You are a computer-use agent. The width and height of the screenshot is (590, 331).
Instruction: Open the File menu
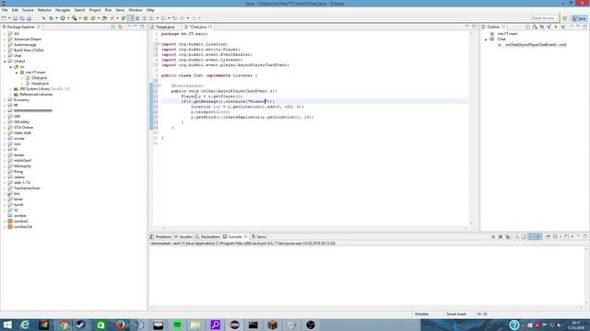[5, 10]
